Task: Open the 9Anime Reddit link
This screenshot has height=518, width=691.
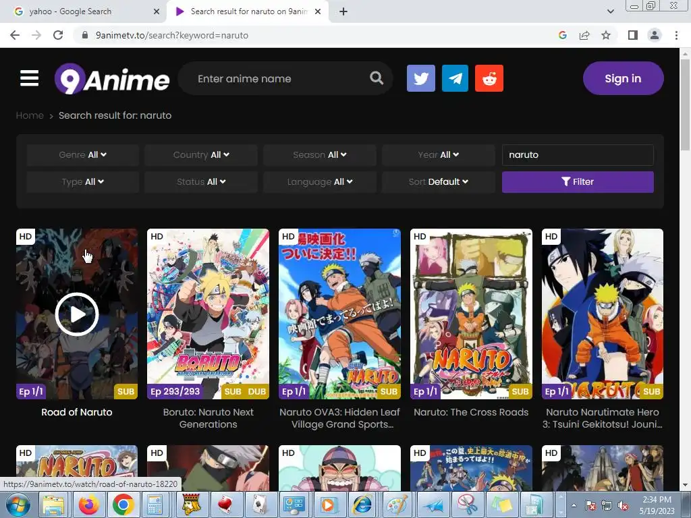Action: [489, 78]
